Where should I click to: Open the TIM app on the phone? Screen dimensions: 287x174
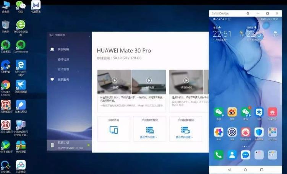[x=259, y=112]
